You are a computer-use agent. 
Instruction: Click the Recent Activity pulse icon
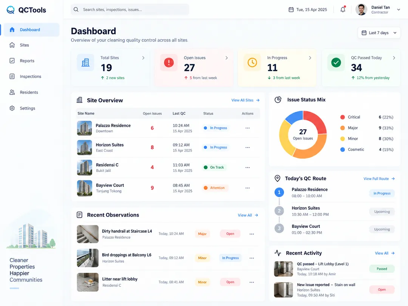(x=278, y=253)
